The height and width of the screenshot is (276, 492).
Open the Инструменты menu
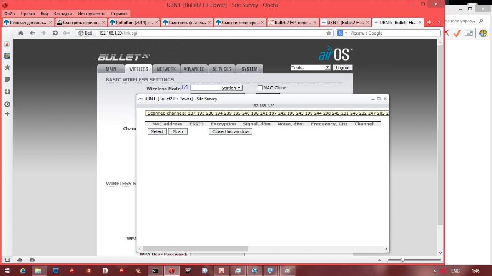point(91,13)
